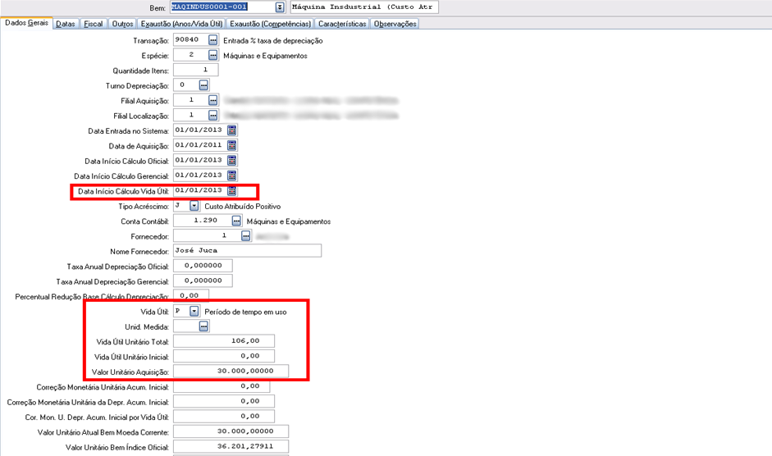The height and width of the screenshot is (456, 772).
Task: Click the Bem code input field
Action: (x=223, y=7)
